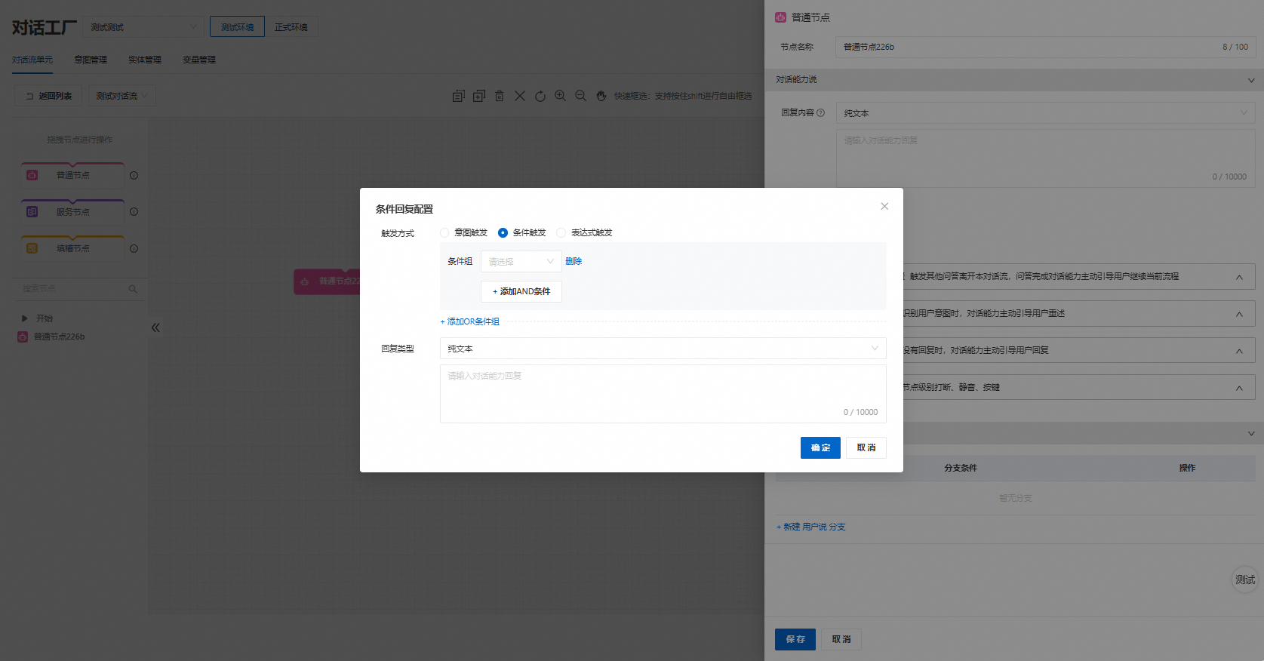Screen dimensions: 1264x661
Task: Expand the 开始 tree item arrow
Action: tap(25, 318)
